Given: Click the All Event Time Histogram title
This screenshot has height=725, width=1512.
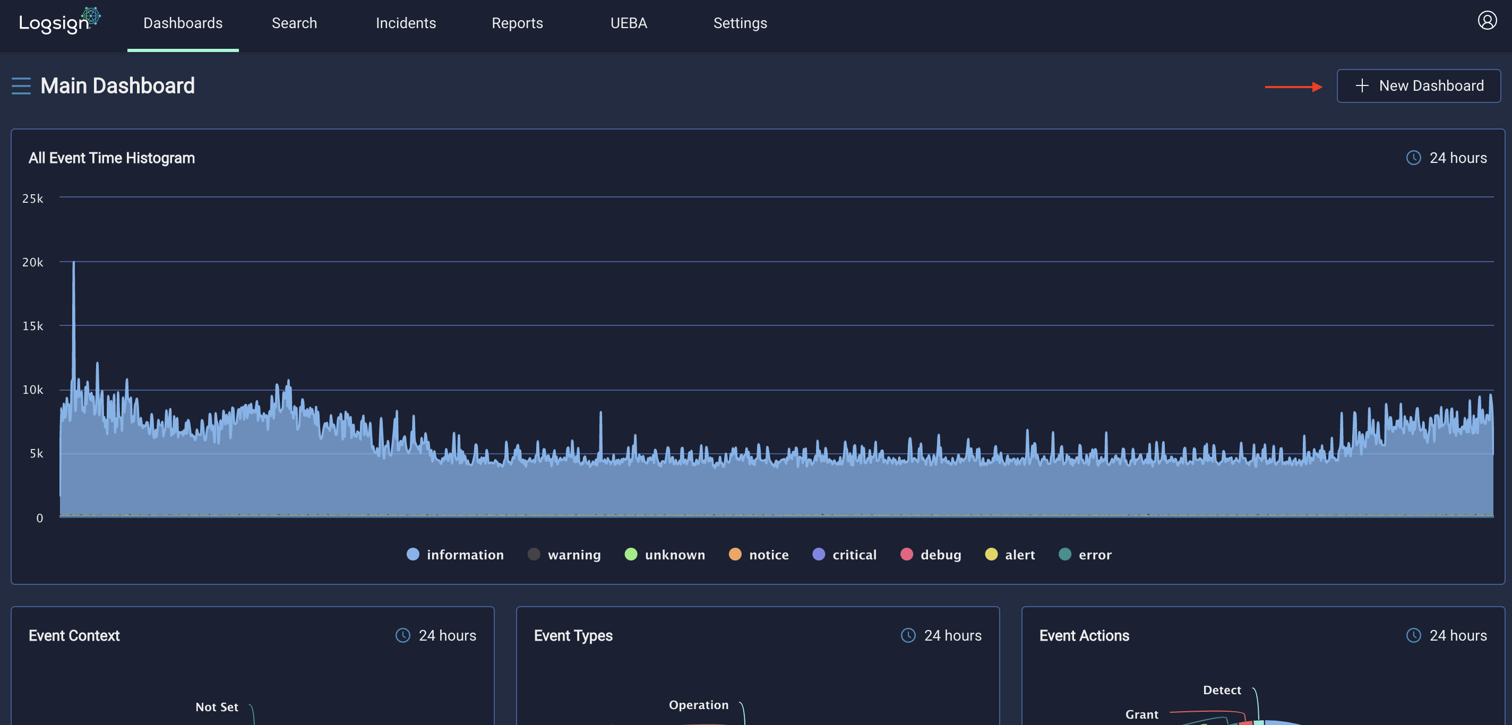Looking at the screenshot, I should click(111, 158).
